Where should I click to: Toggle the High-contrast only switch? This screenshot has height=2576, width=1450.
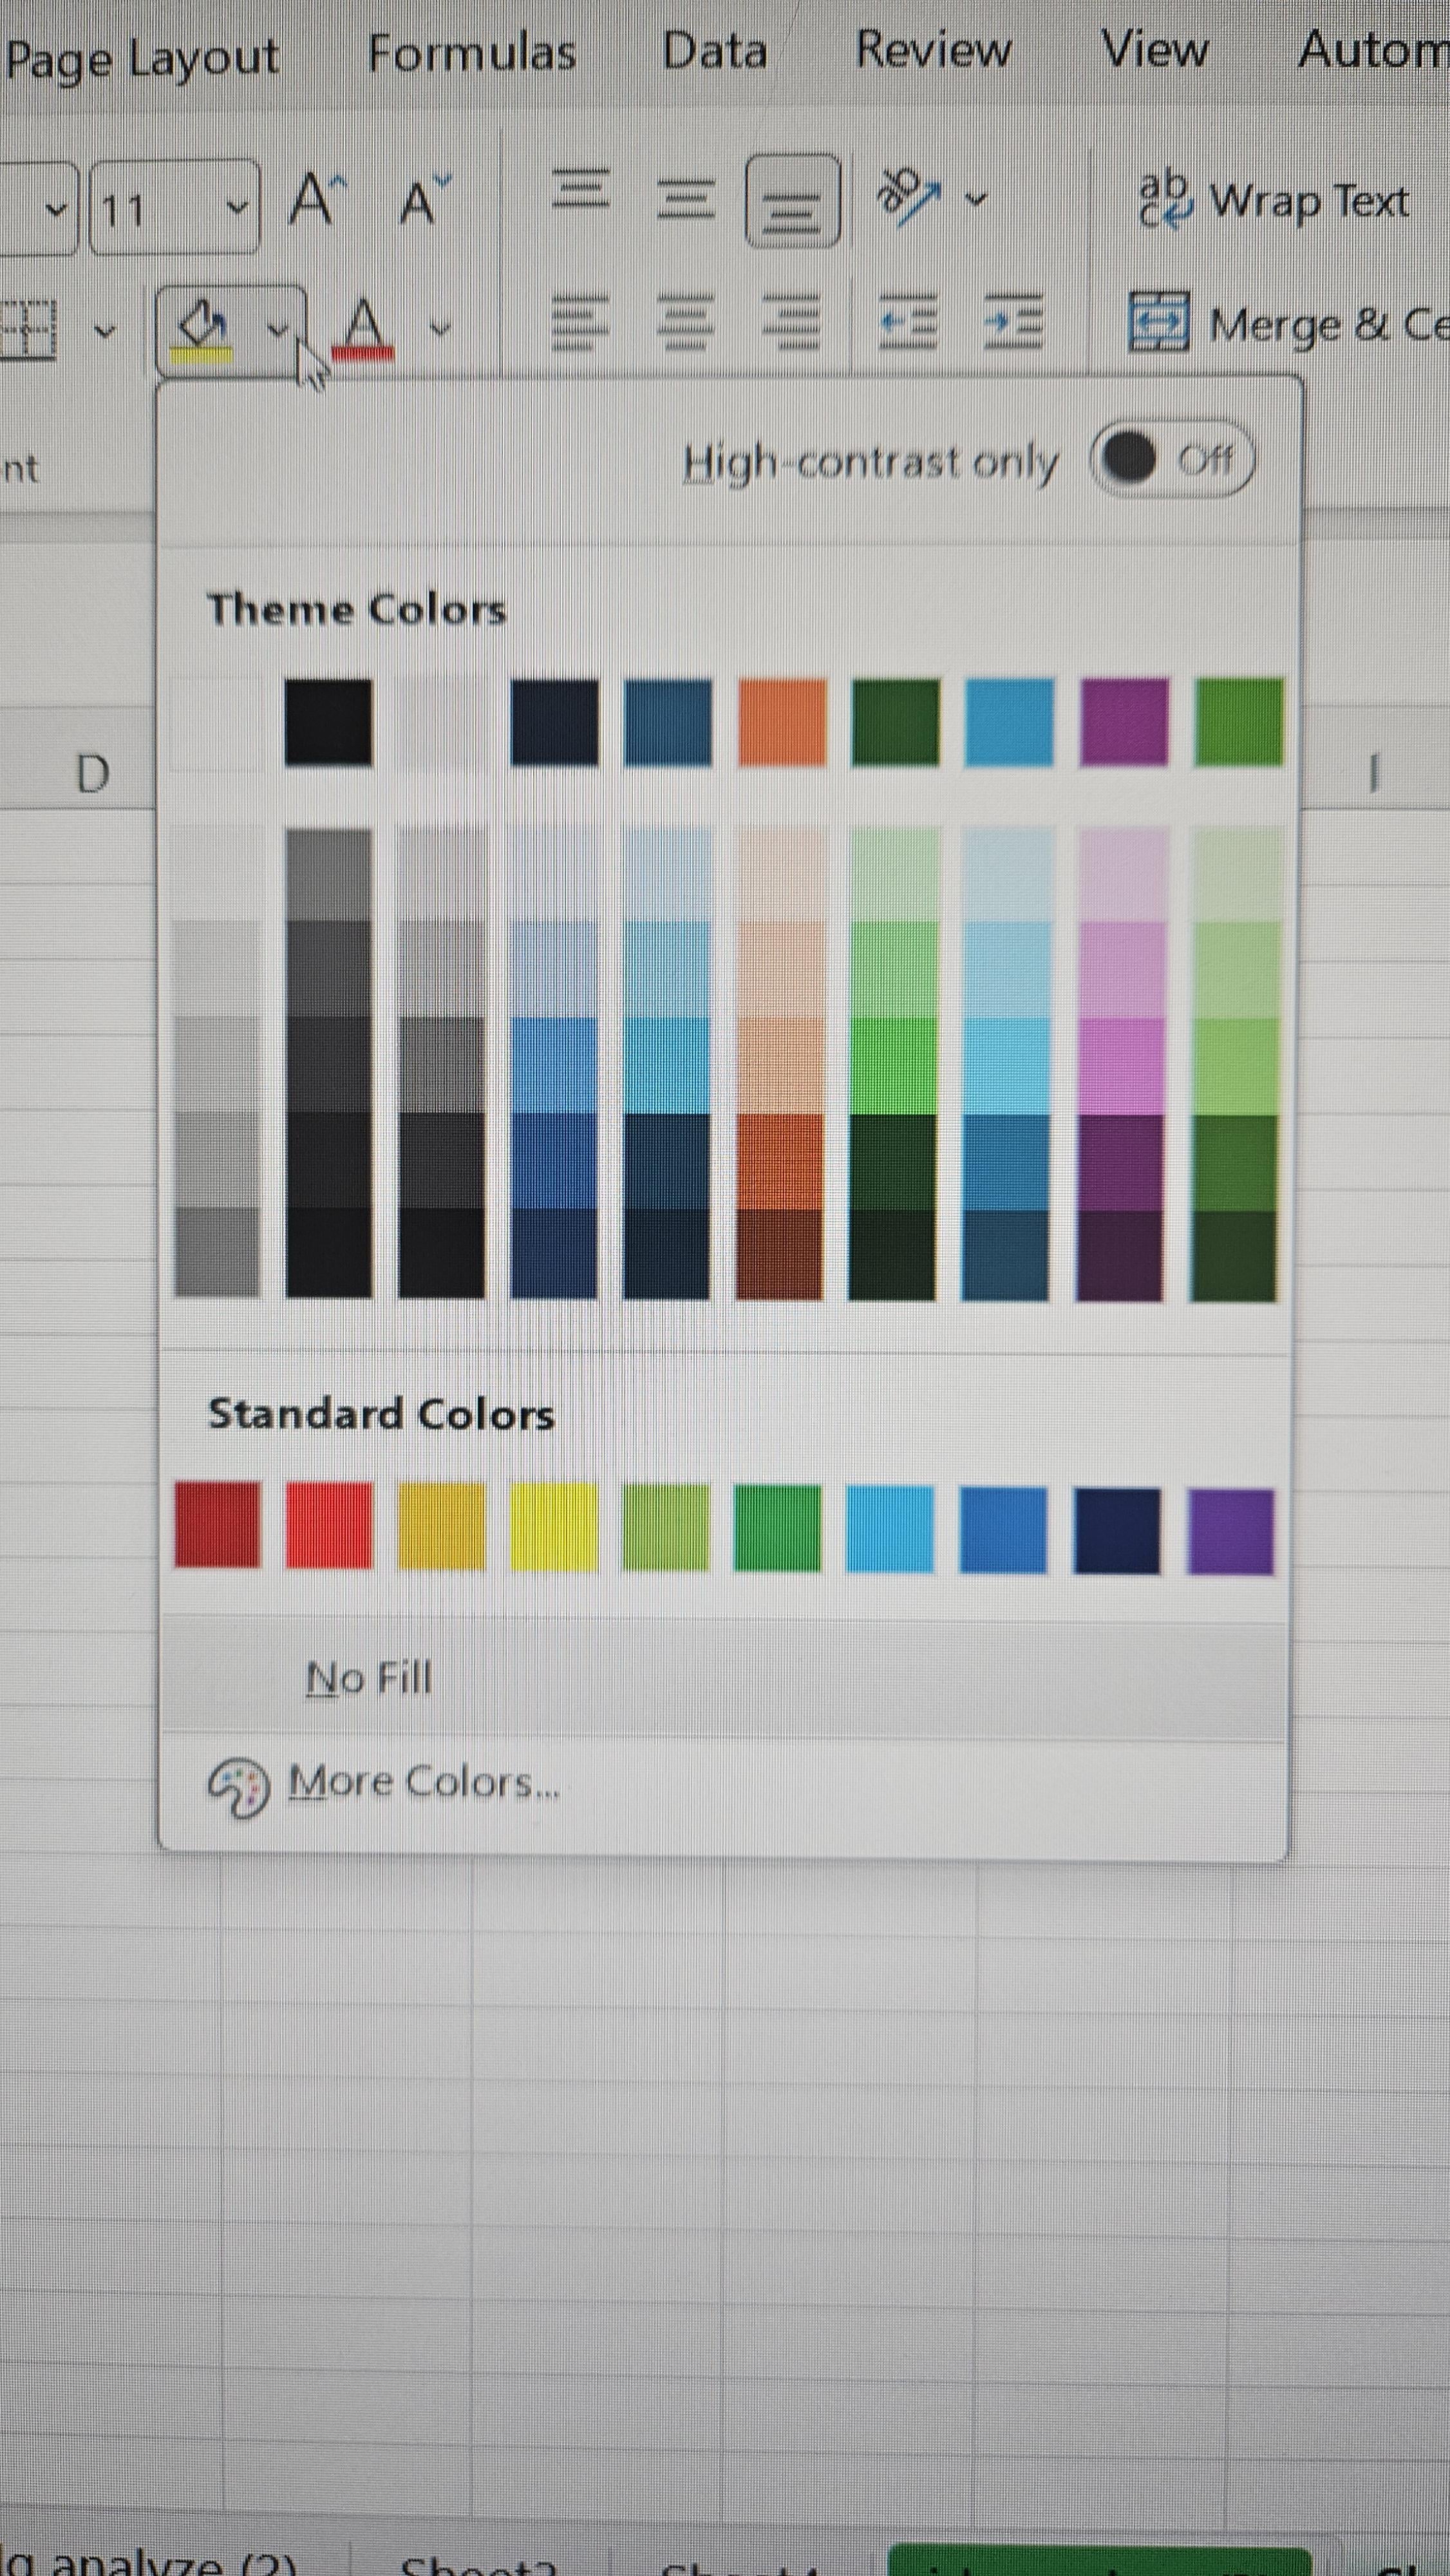[1171, 460]
